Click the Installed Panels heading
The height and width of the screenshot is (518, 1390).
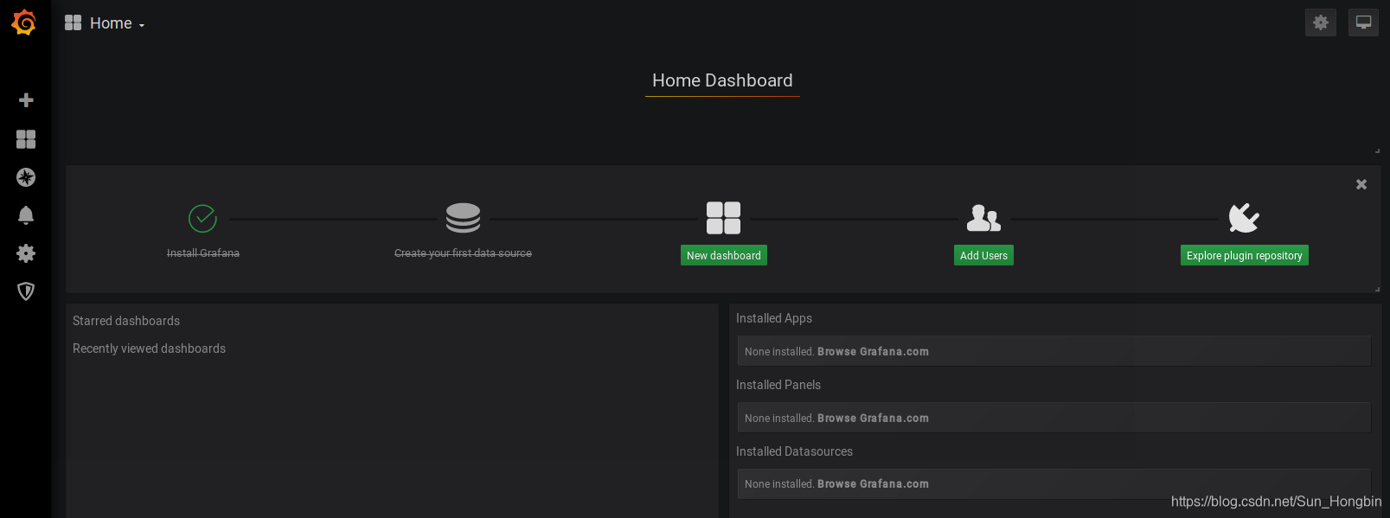pyautogui.click(x=778, y=385)
